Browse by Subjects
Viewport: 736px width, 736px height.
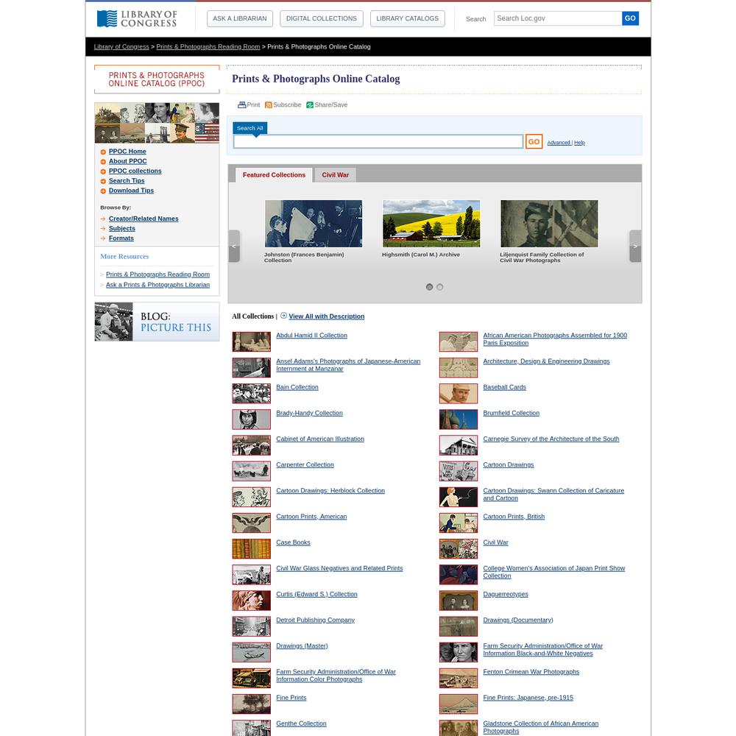coord(122,229)
